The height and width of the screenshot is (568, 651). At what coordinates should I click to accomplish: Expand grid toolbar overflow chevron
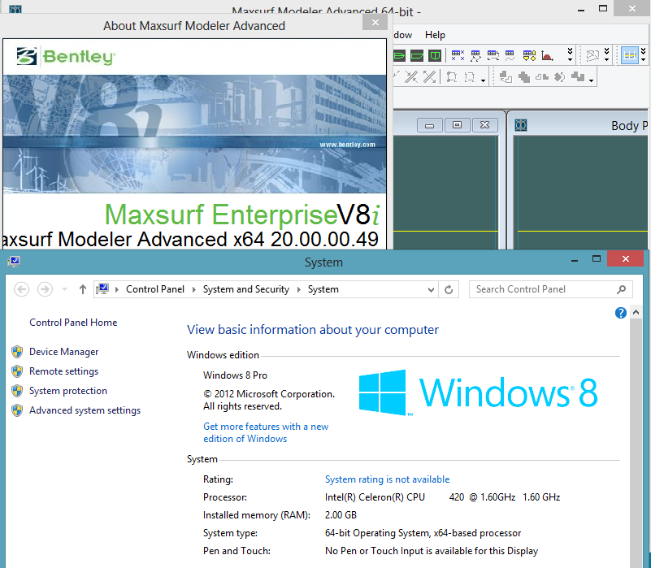643,54
